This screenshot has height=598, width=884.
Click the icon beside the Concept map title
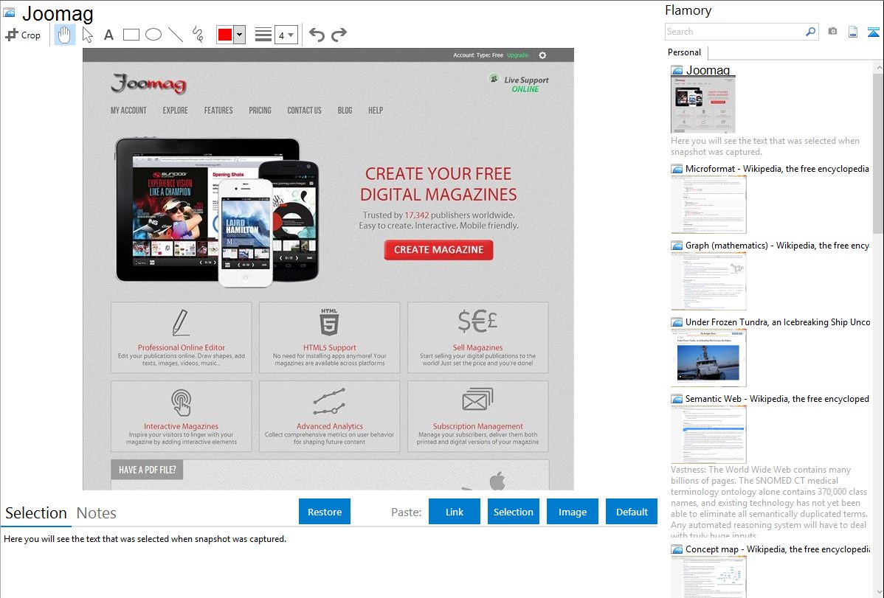(x=677, y=549)
